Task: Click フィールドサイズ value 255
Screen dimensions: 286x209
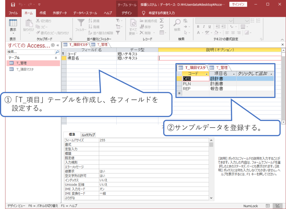Action: (x=154, y=140)
